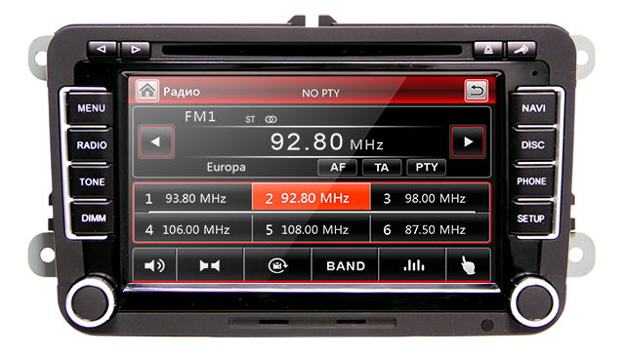Tap the Home icon on the radio screen
625x357 pixels.
click(147, 91)
